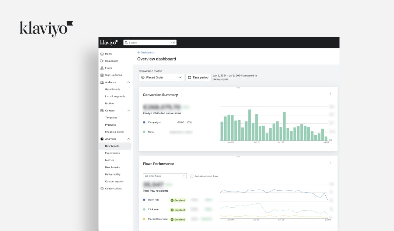Toggle Exclude archived flows checkbox
This screenshot has width=394, height=231.
192,176
